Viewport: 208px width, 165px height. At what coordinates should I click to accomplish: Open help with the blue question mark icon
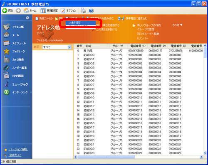(x=91, y=11)
